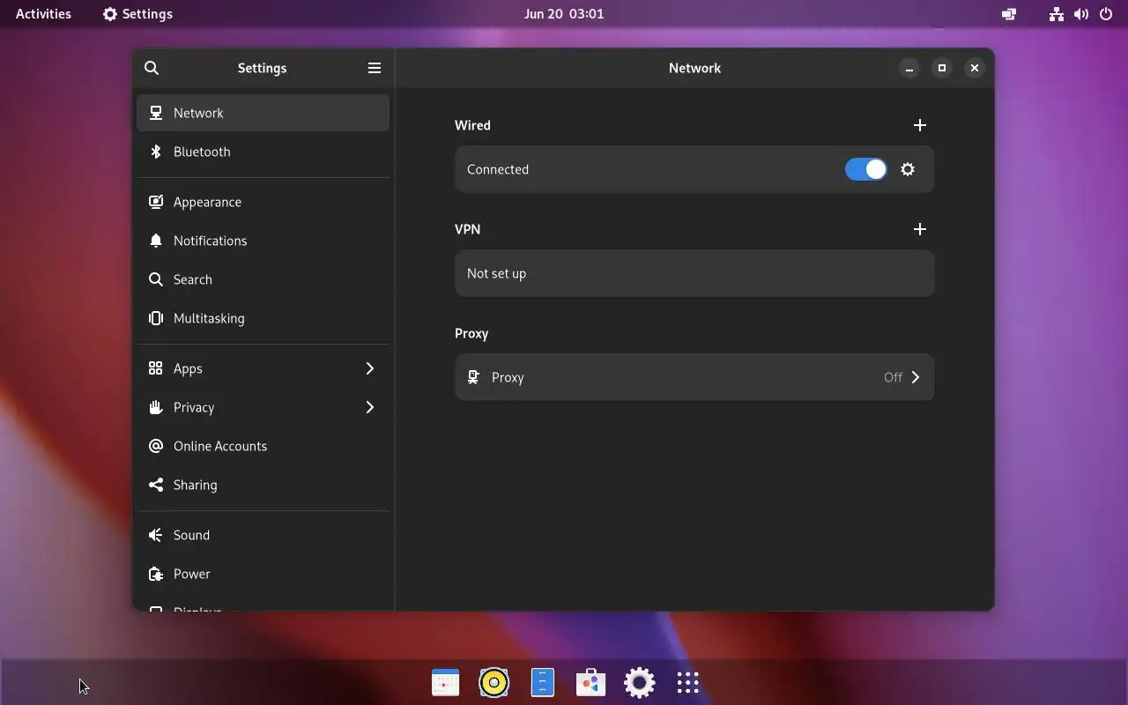Viewport: 1128px width, 705px height.
Task: Click the 'VPN' section heading
Action: 467,229
